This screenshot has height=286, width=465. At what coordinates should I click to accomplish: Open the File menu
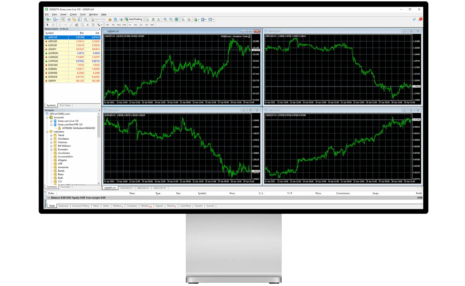47,14
